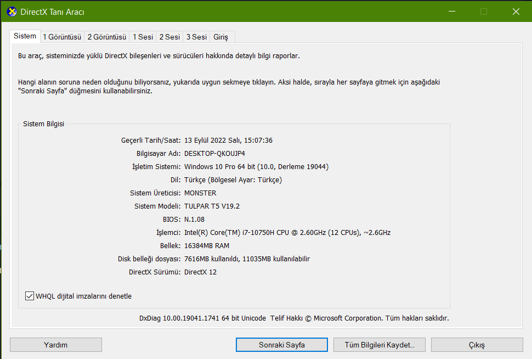Click the date value 13 Eylül 2022 Salı
This screenshot has width=532, height=359.
[x=212, y=141]
